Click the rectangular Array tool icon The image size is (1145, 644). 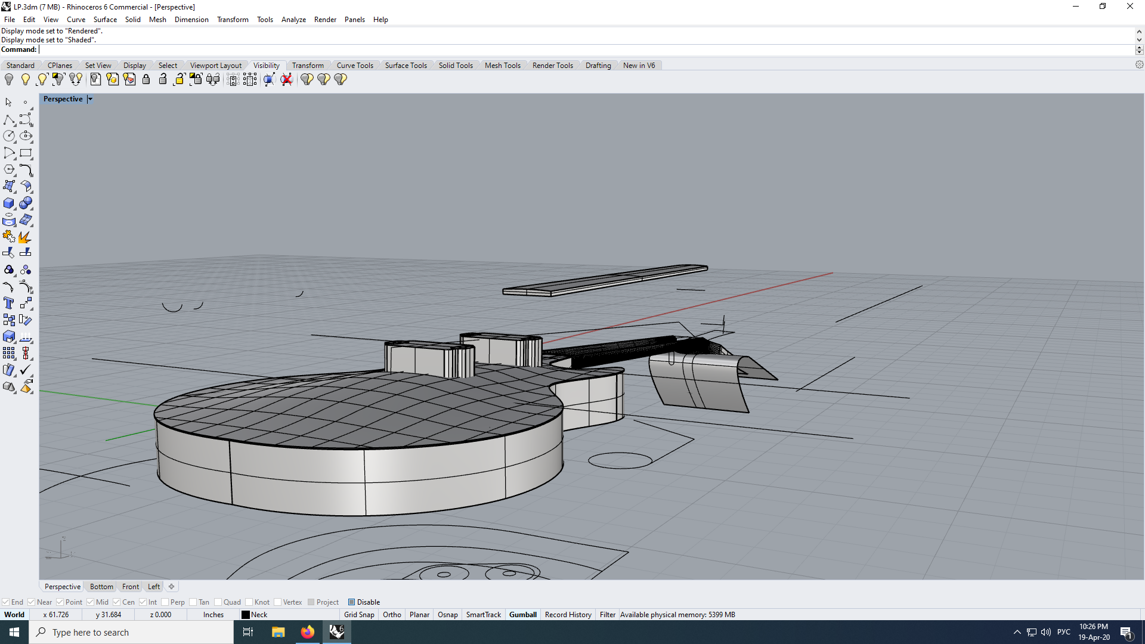9,354
